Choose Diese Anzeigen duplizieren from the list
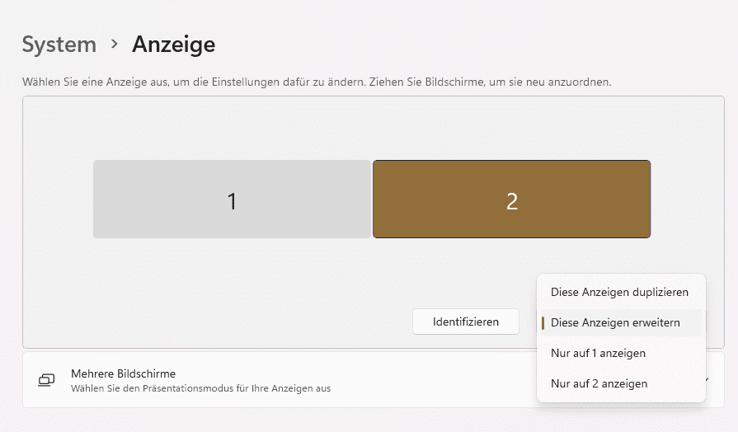This screenshot has height=432, width=738. pos(619,292)
